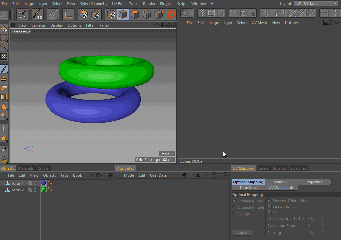341x240 pixels.
Task: Enable the Stretch to Fit checkbox
Action: tap(270, 206)
